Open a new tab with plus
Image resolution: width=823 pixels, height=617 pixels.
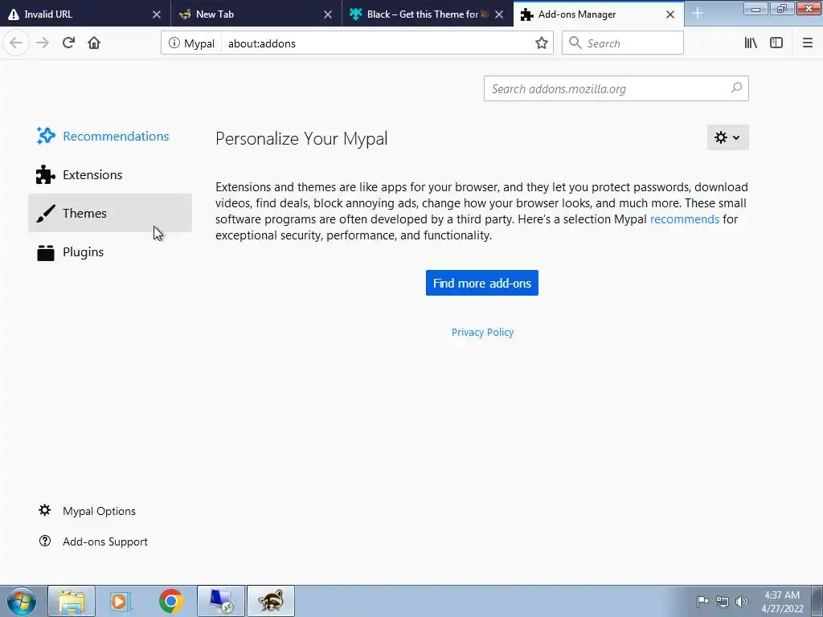click(697, 14)
